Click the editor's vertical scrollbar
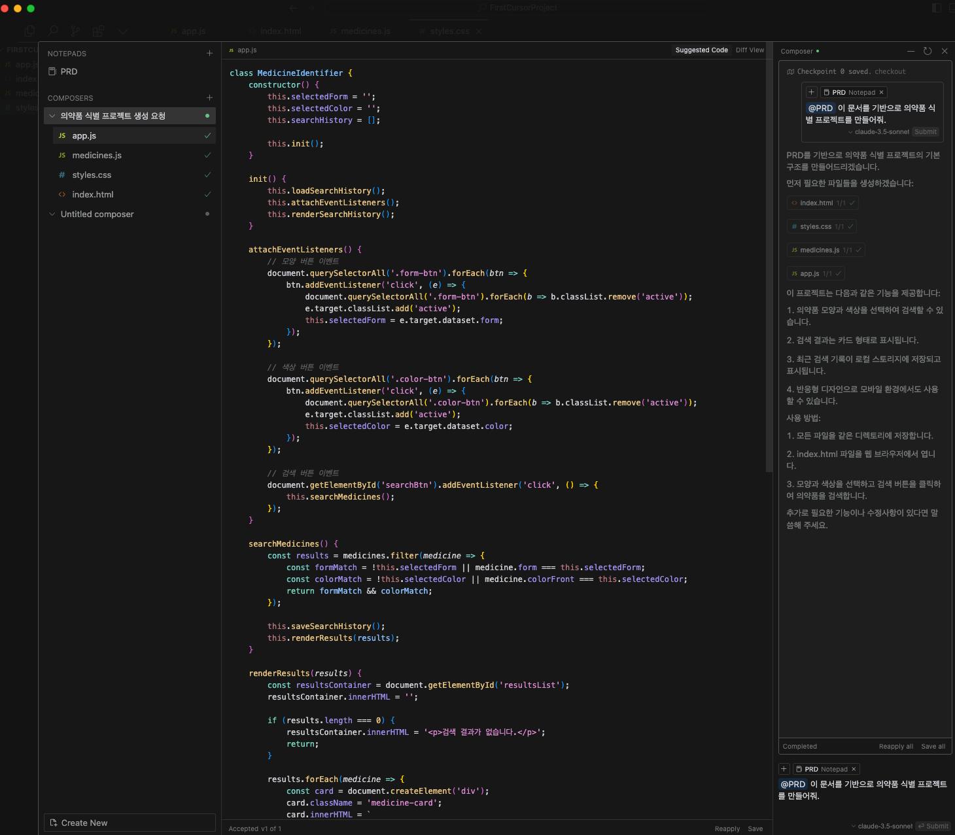The image size is (955, 835). point(769,262)
